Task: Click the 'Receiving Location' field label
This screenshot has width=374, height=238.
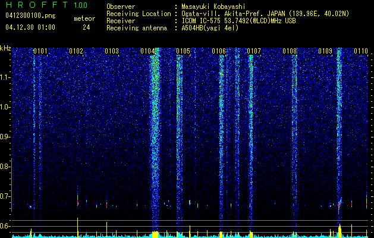Action: coord(139,14)
